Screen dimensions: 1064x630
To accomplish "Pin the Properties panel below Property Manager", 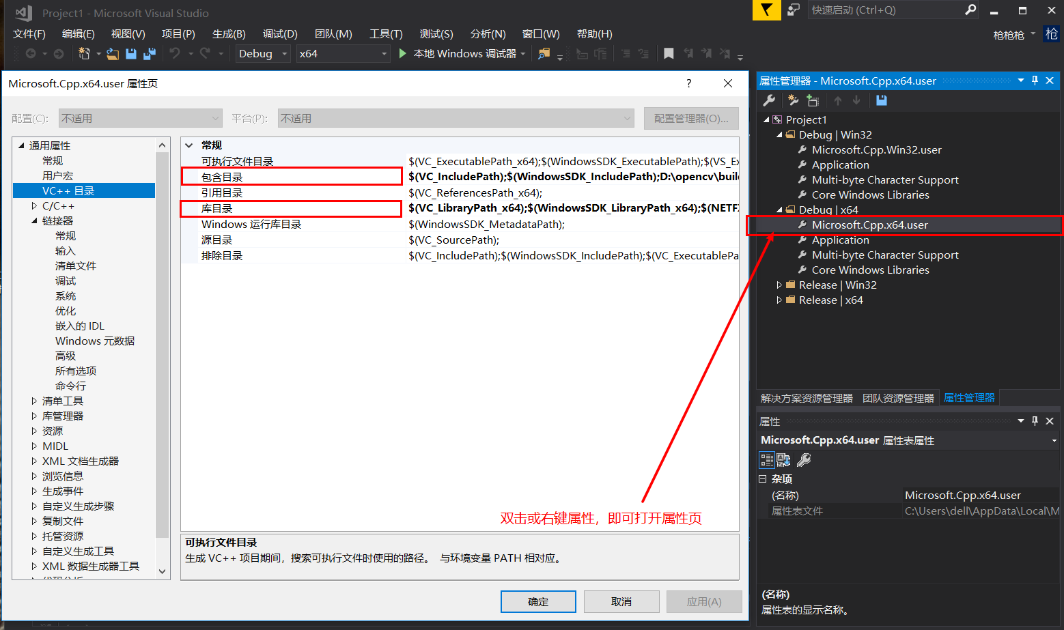I will pyautogui.click(x=1035, y=420).
